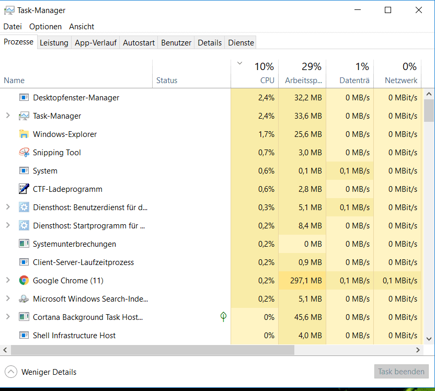Switch to the Dienste tab
435x391 pixels.
[x=241, y=43]
